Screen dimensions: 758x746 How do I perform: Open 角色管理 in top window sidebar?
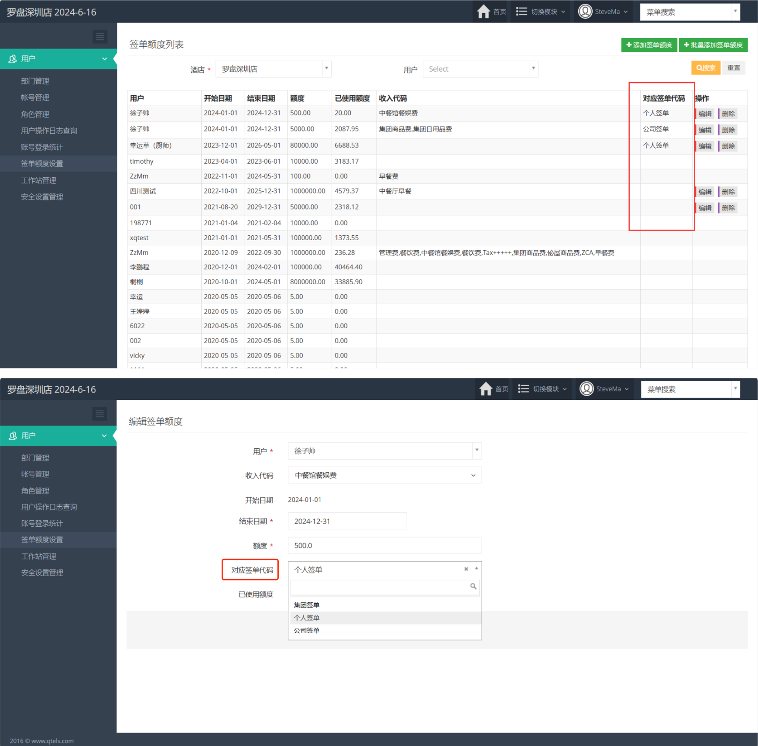point(35,115)
